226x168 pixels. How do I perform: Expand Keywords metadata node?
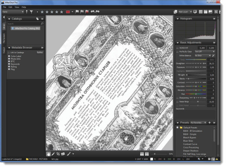click(x=9, y=64)
